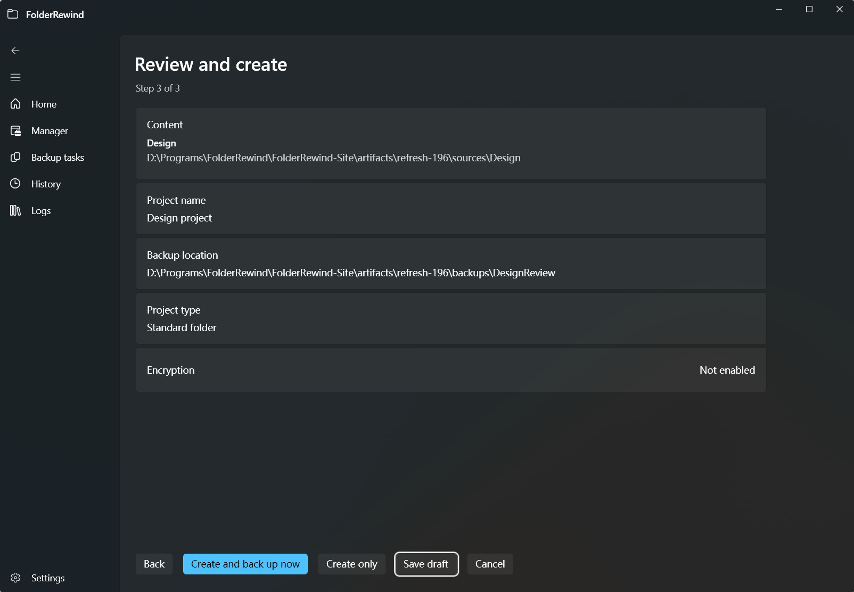Click the Backup tasks copy icon
Image resolution: width=854 pixels, height=592 pixels.
tap(15, 157)
